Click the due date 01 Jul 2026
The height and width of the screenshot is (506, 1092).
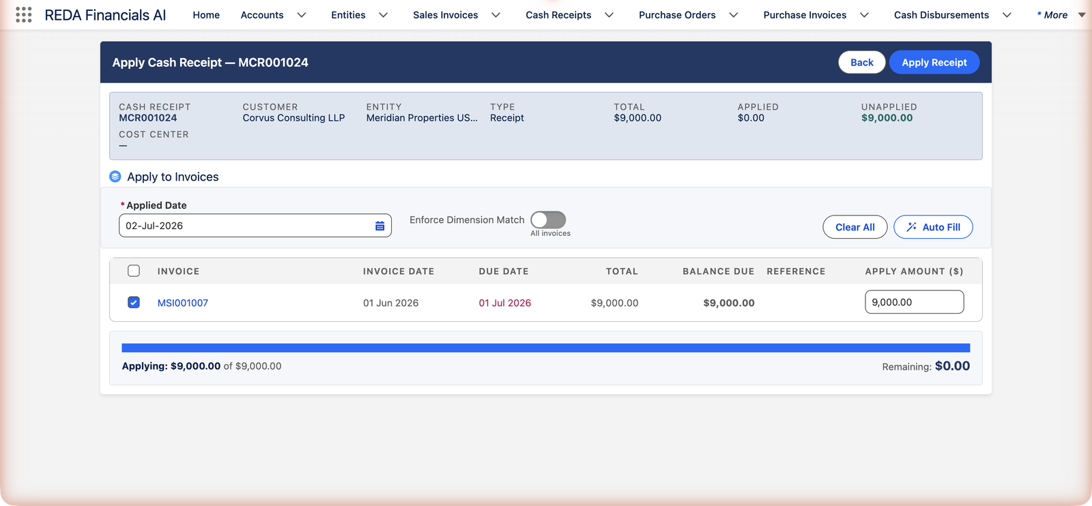point(505,303)
